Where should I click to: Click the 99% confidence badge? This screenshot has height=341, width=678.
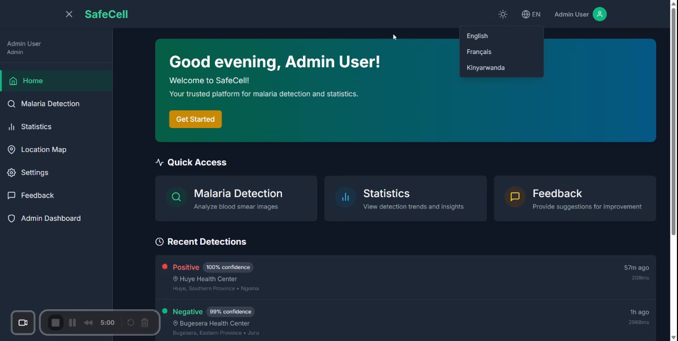pos(230,312)
